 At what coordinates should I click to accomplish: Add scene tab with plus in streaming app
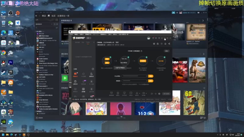coord(94,42)
